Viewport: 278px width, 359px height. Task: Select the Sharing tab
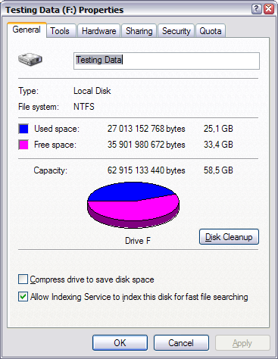click(x=139, y=31)
